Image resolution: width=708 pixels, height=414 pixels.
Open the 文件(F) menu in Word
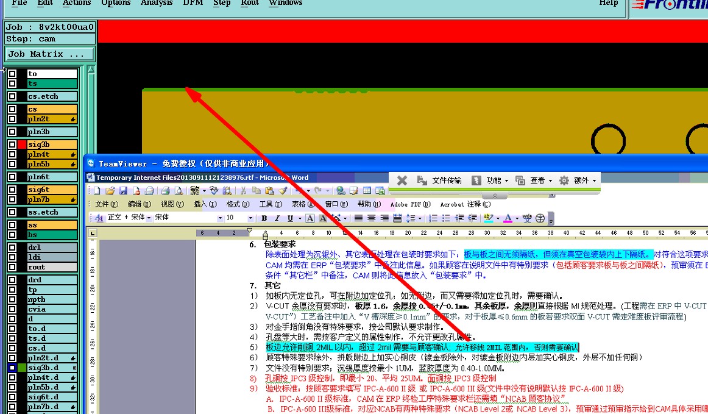click(107, 204)
